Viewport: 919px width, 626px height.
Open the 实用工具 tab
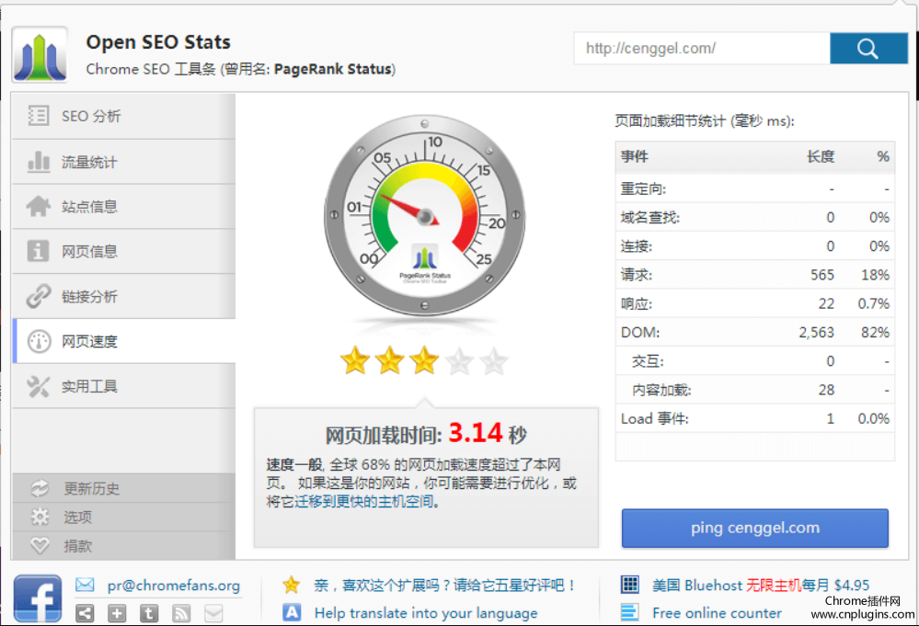pos(123,386)
